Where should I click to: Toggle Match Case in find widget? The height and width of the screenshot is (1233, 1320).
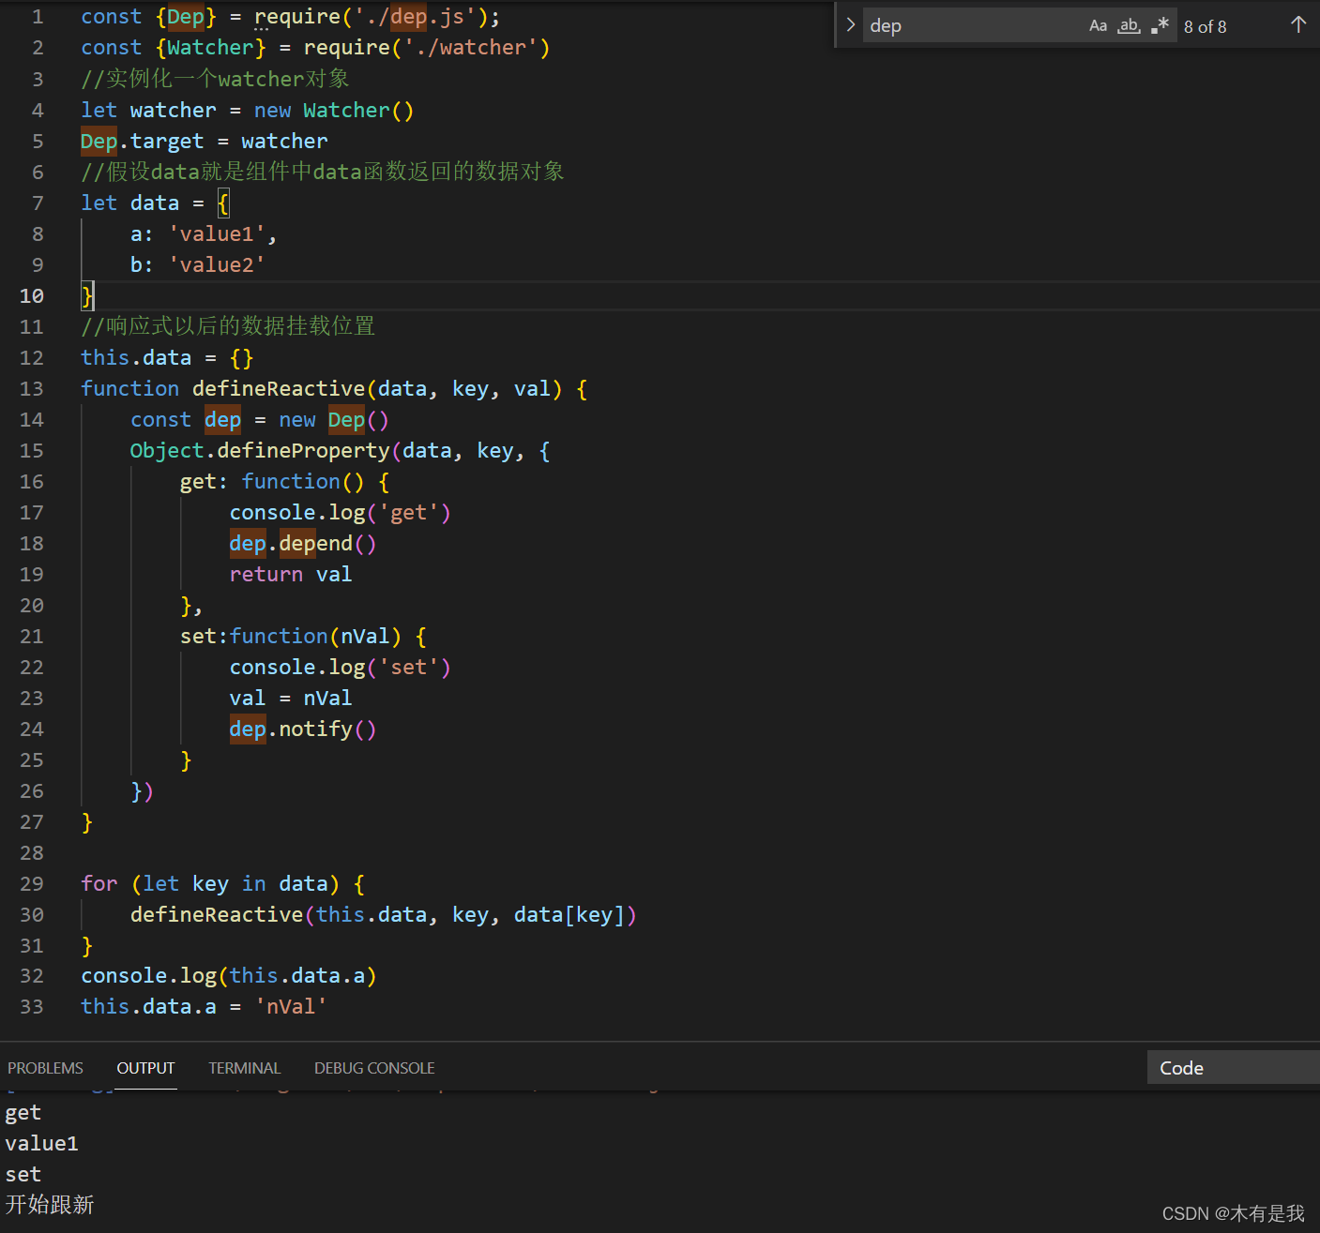tap(1098, 26)
